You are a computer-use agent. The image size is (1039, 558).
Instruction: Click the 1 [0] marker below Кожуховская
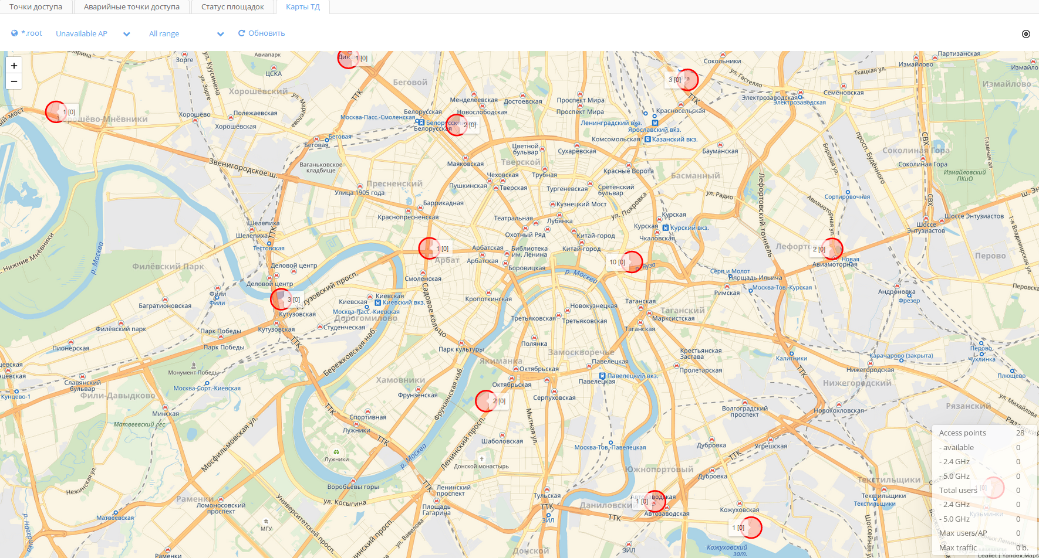[751, 528]
